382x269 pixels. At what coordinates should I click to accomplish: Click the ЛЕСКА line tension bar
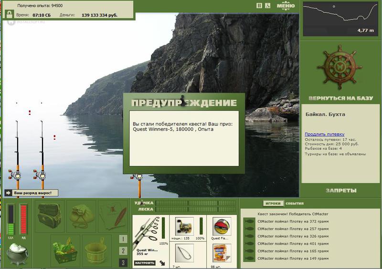point(196,209)
